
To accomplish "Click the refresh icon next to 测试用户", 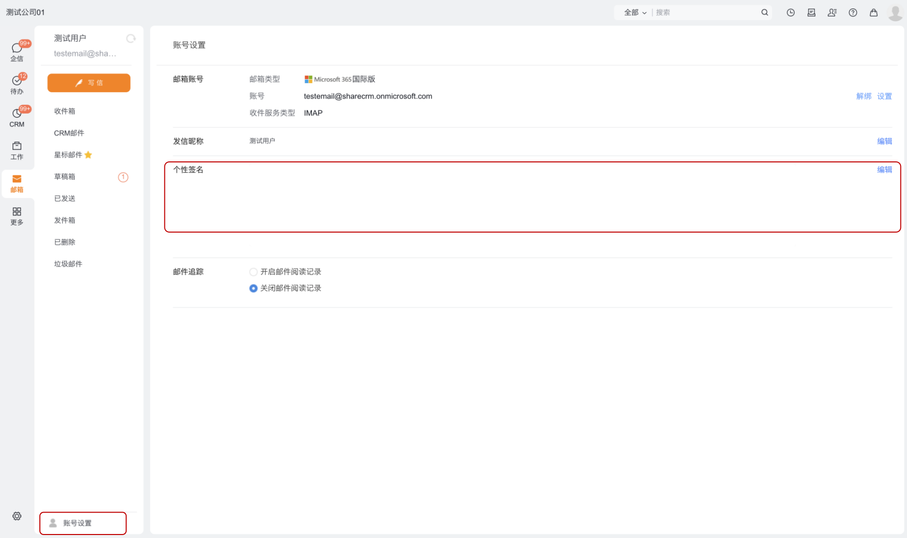I will tap(131, 38).
